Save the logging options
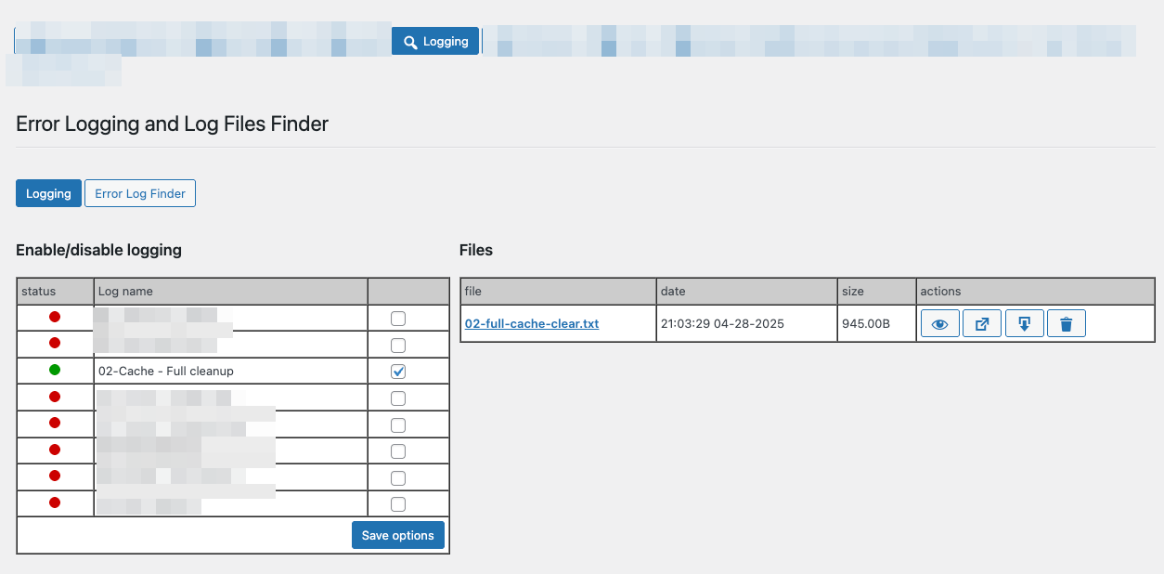 [x=398, y=535]
